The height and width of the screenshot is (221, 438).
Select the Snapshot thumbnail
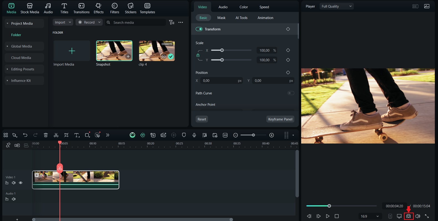coord(114,51)
